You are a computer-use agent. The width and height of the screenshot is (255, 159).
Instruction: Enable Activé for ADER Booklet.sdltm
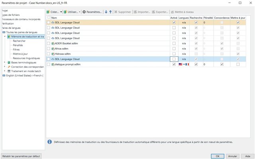pos(174,43)
